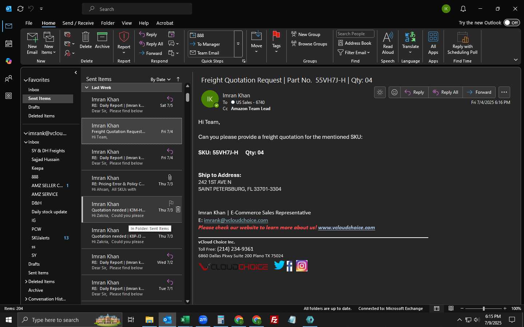Click the Ignore conversation icon in Delete group
The image size is (524, 327).
click(x=67, y=35)
